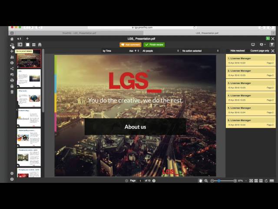Image resolution: width=278 pixels, height=209 pixels.
Task: Toggle filter funnel icon
Action: (272, 44)
